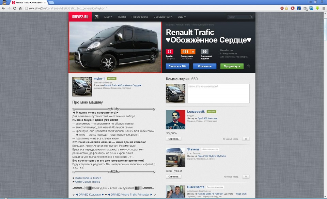Expand the 'Сообщества' dropdown menu

click(x=163, y=17)
